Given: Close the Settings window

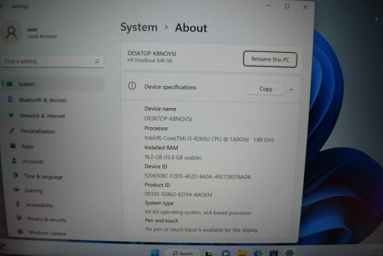Looking at the screenshot, I should pyautogui.click(x=305, y=7).
